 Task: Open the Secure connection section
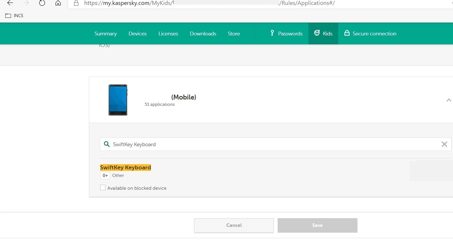pos(370,34)
